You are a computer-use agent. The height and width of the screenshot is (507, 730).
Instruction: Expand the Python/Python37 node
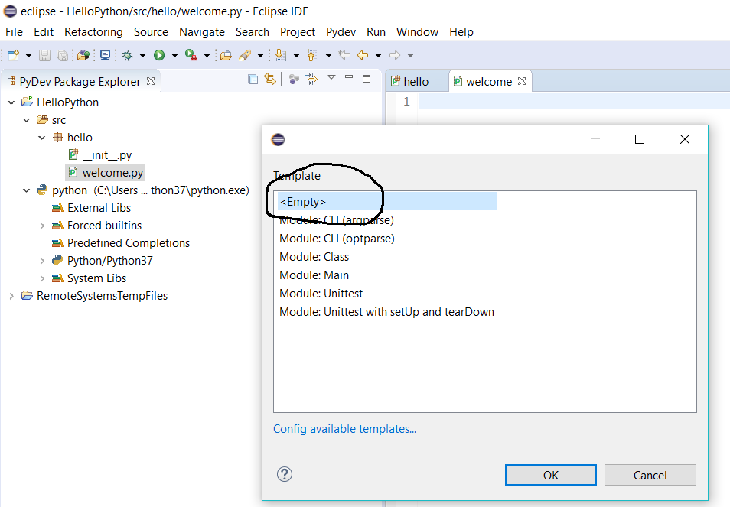pos(42,261)
